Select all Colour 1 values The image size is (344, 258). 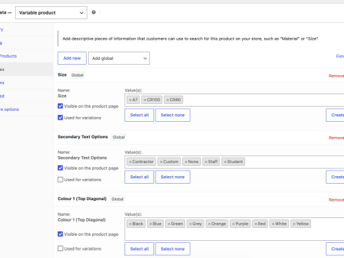[140, 249]
